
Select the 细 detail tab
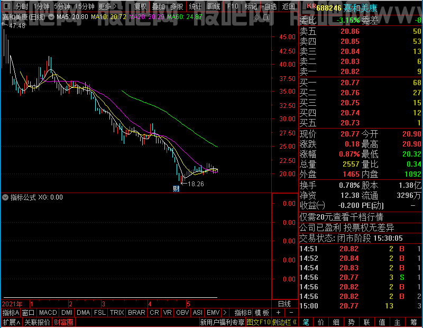pyautogui.click(x=336, y=322)
